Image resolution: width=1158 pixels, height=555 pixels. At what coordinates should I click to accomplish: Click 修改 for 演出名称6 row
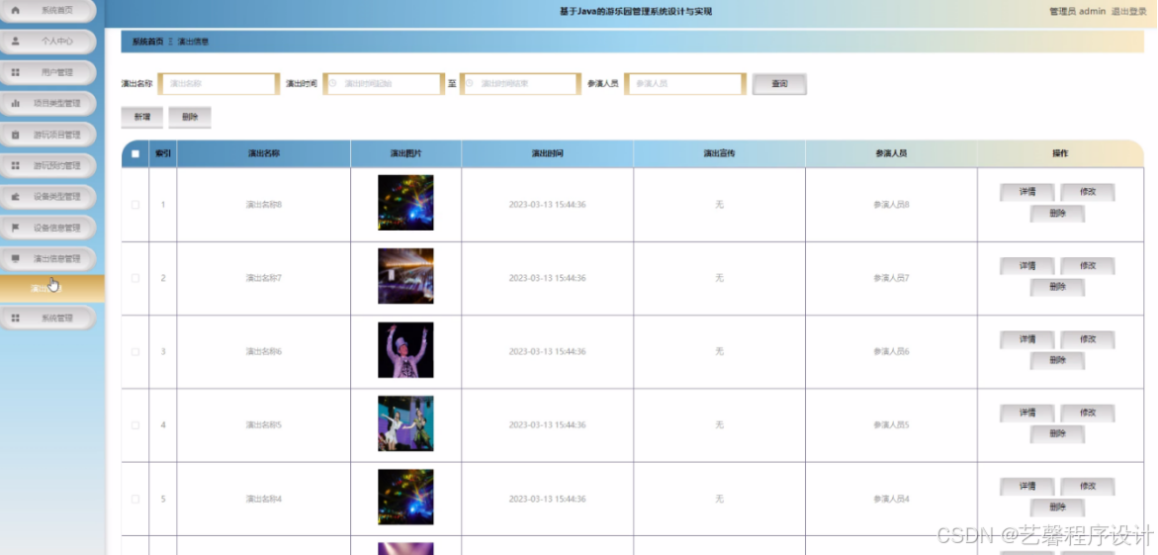pos(1088,339)
